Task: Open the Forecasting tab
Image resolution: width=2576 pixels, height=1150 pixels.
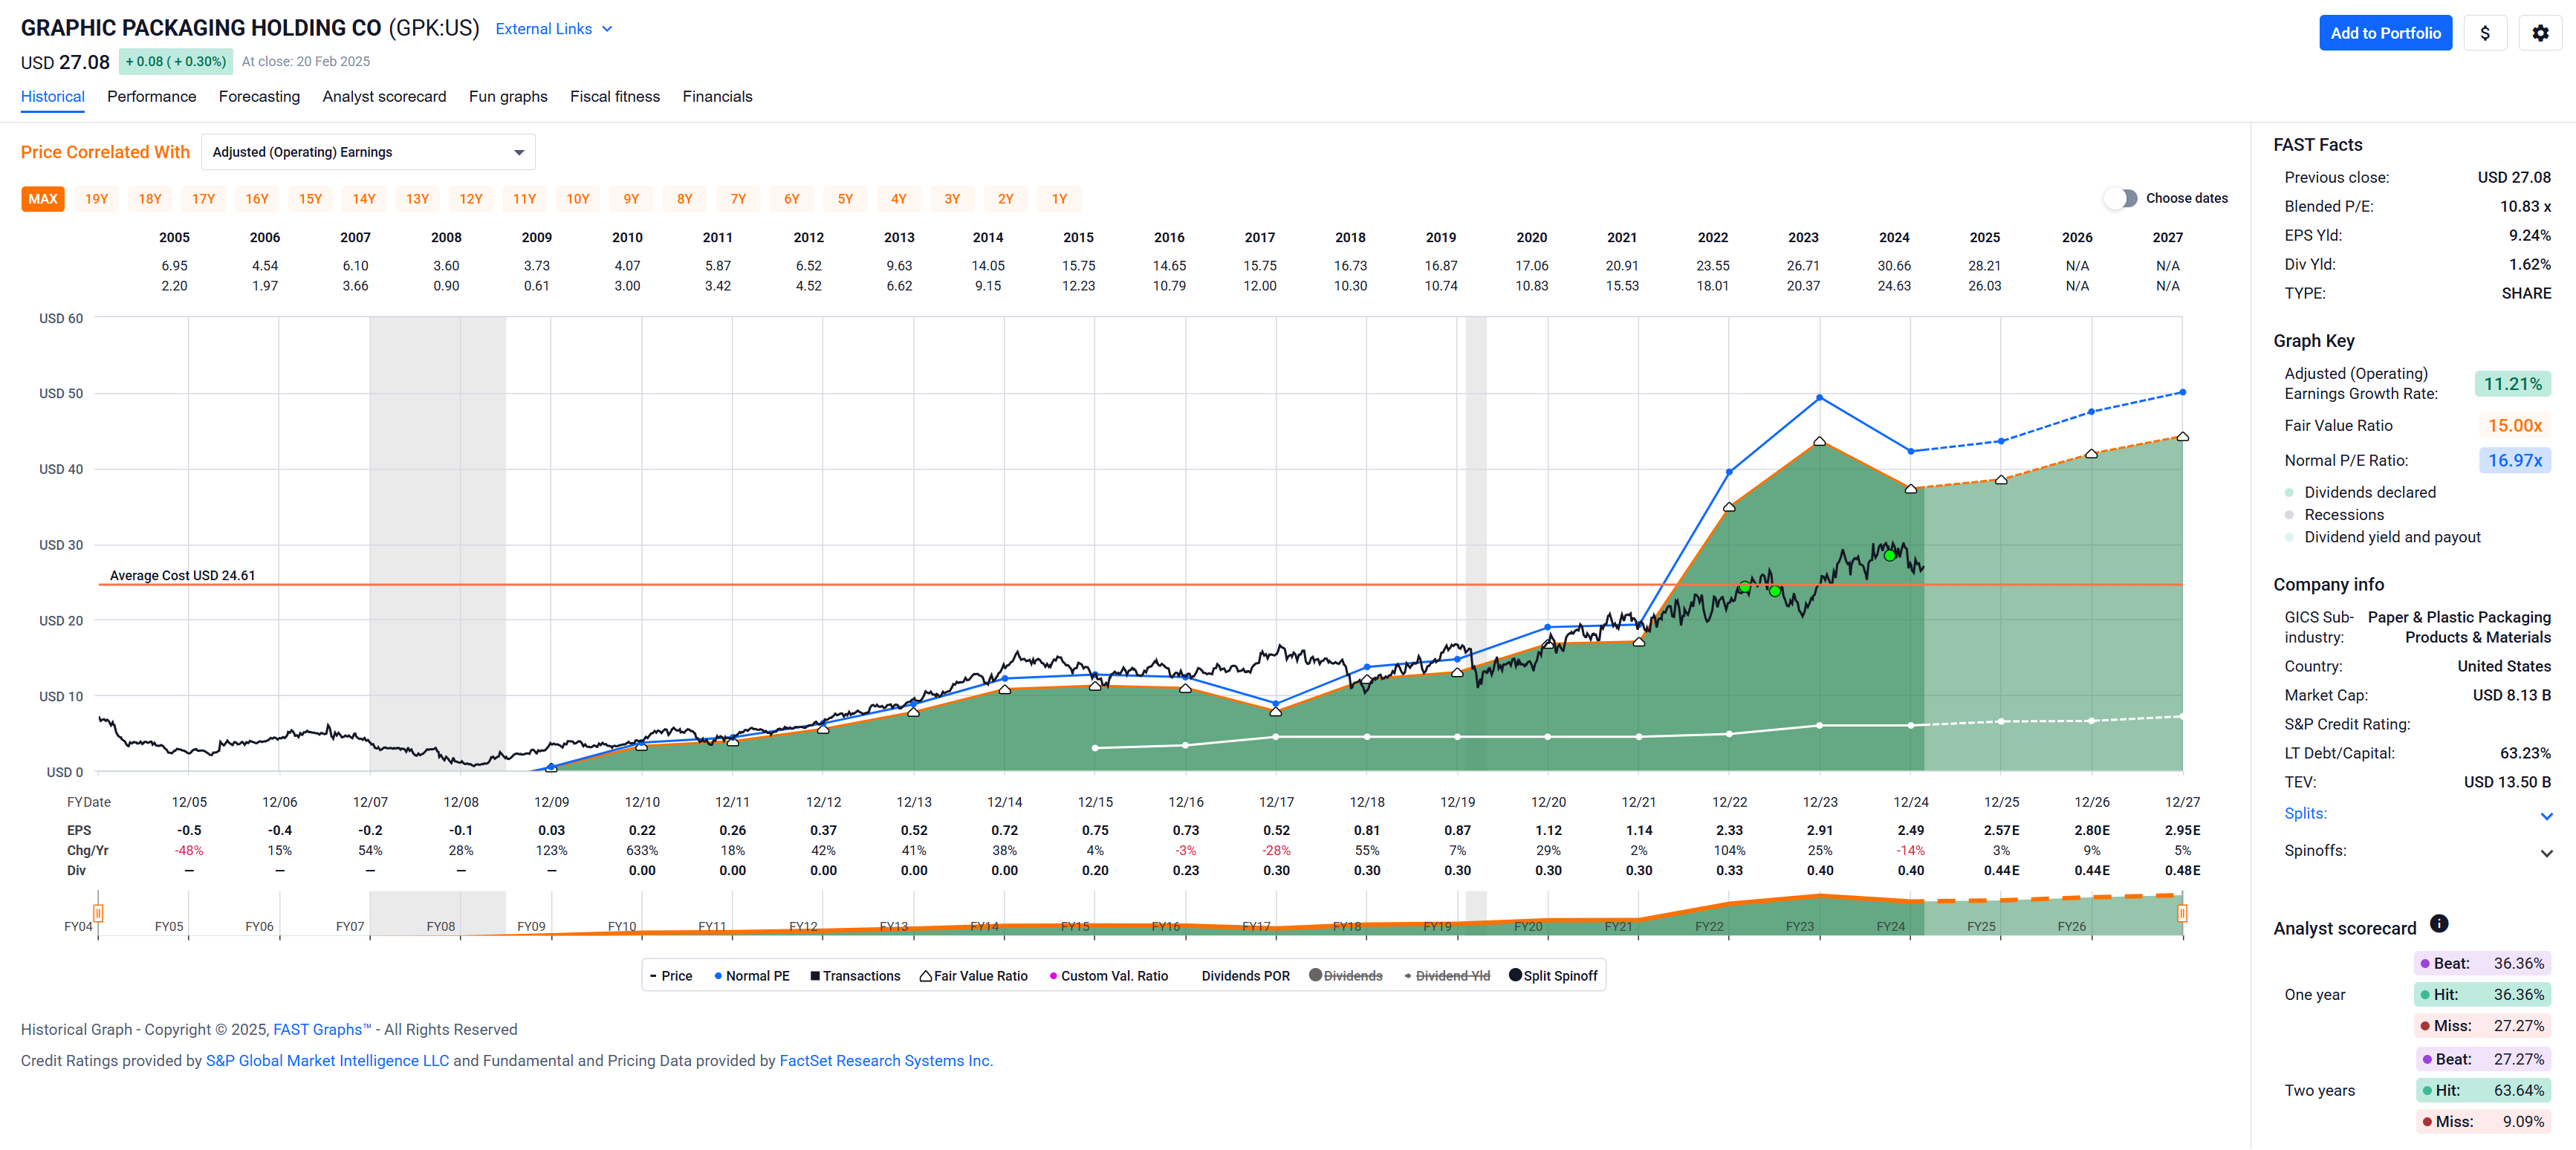Action: point(259,97)
